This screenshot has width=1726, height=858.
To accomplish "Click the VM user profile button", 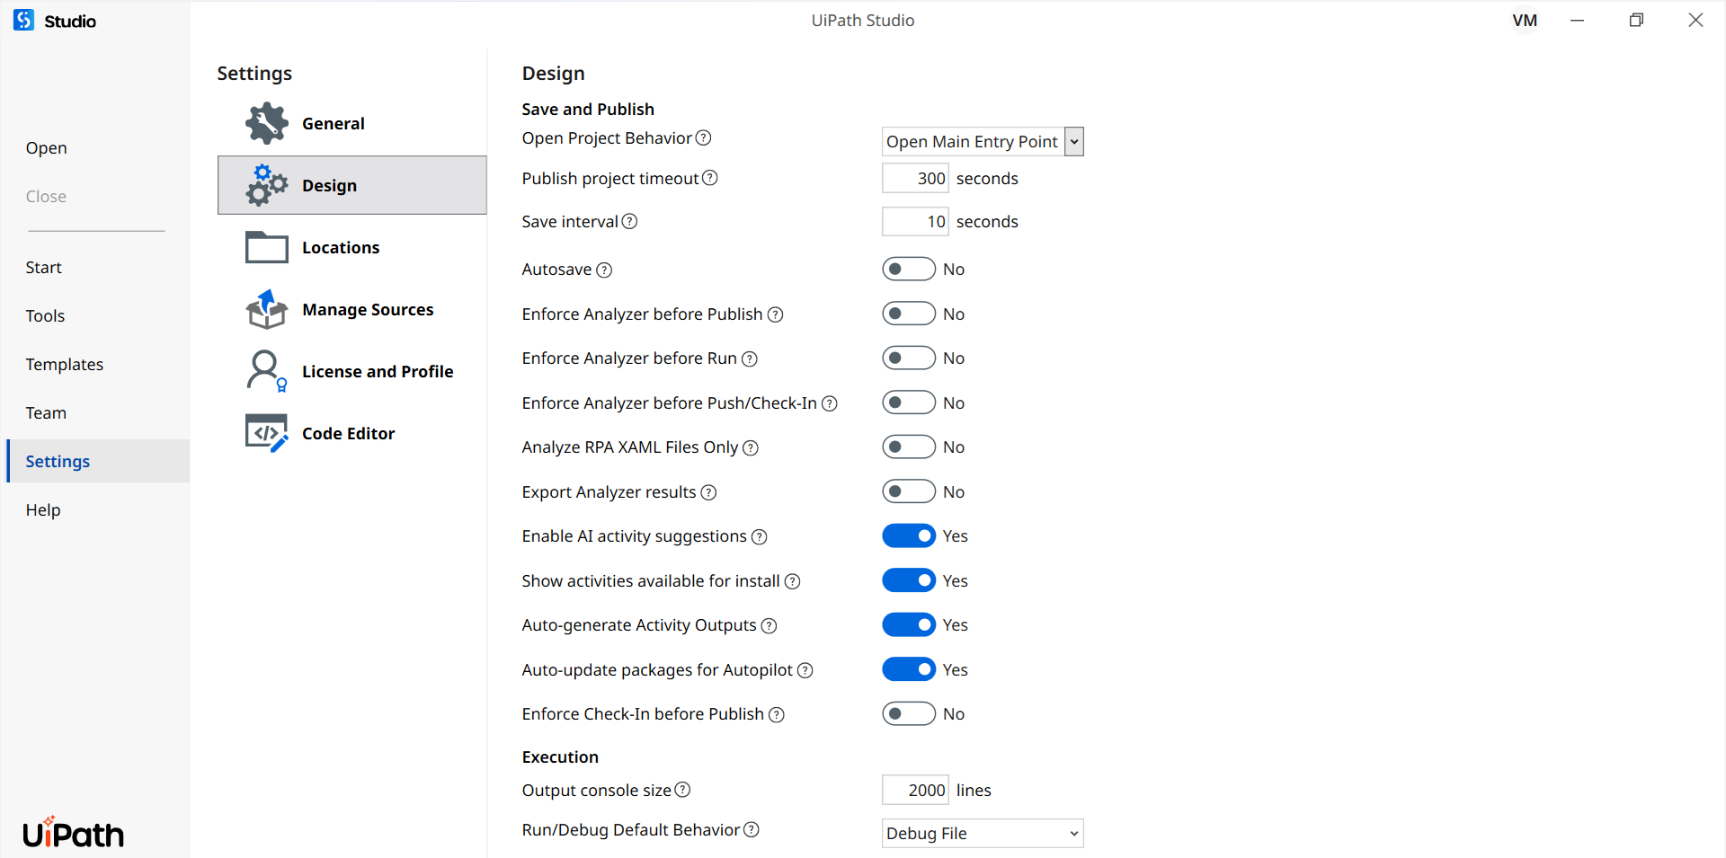I will [x=1525, y=21].
